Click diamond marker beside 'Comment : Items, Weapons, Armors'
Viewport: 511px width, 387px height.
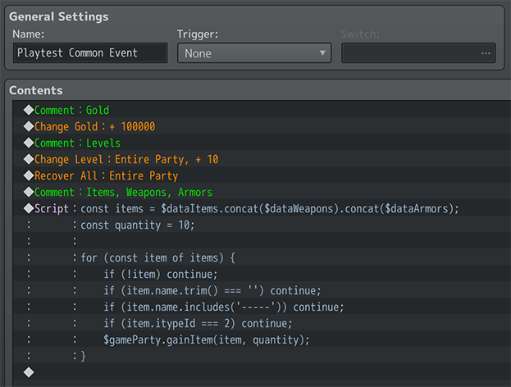[29, 192]
